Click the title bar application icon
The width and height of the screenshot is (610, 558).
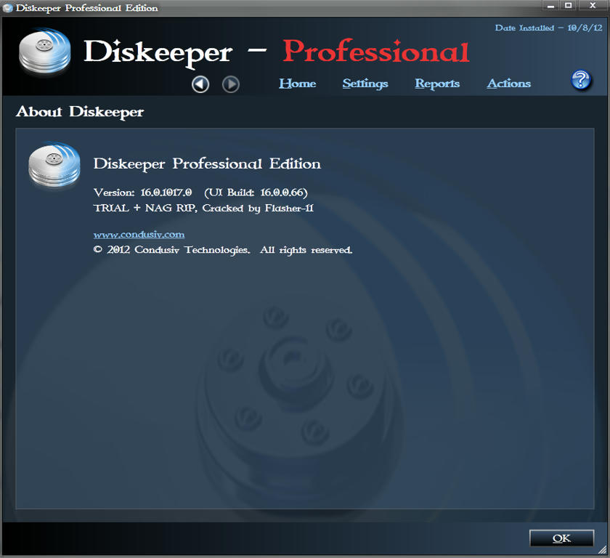pyautogui.click(x=7, y=8)
